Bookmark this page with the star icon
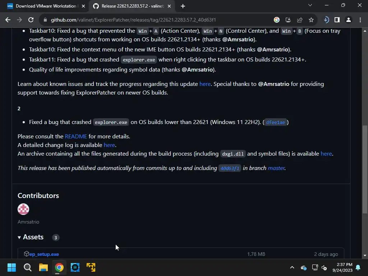This screenshot has width=368, height=276. point(311,20)
